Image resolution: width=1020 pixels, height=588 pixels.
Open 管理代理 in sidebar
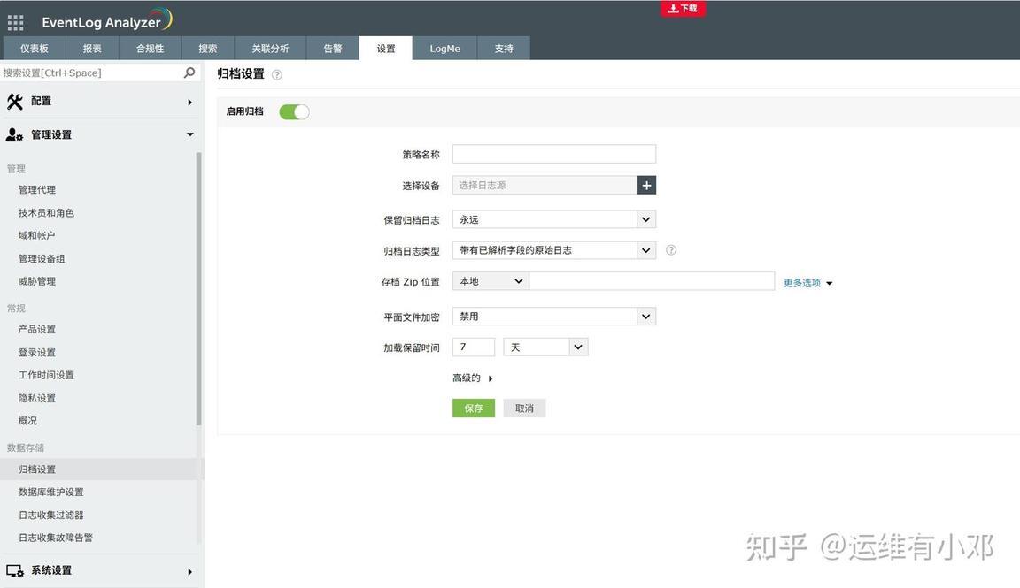37,190
